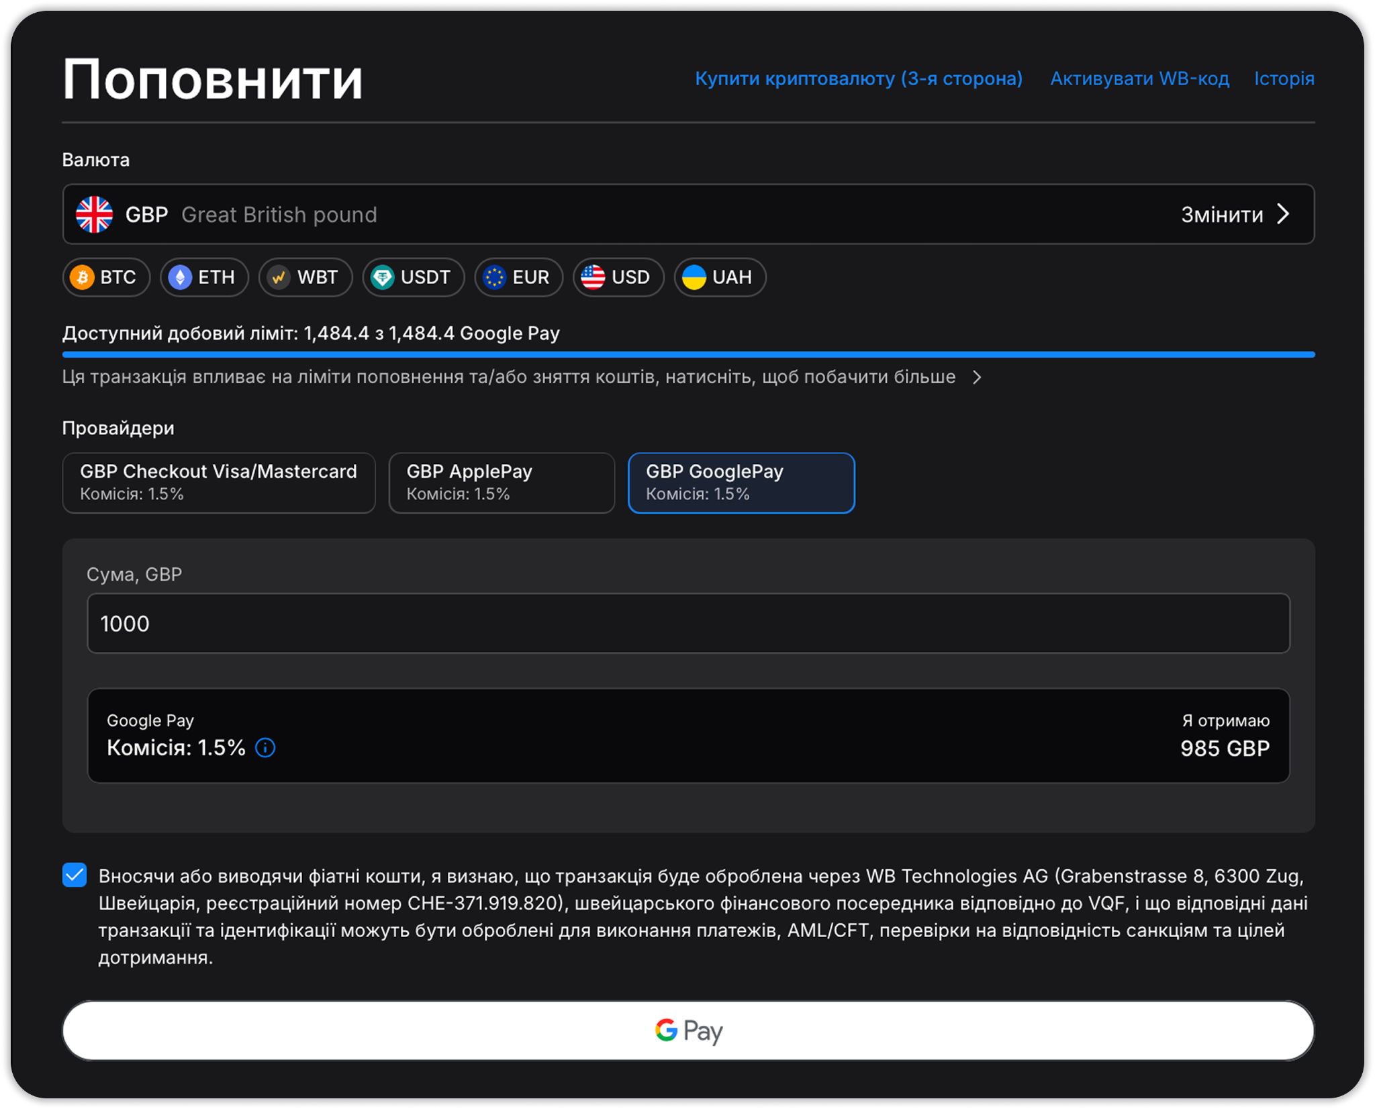Image resolution: width=1375 pixels, height=1109 pixels.
Task: Click the daily limit progress bar
Action: point(688,354)
